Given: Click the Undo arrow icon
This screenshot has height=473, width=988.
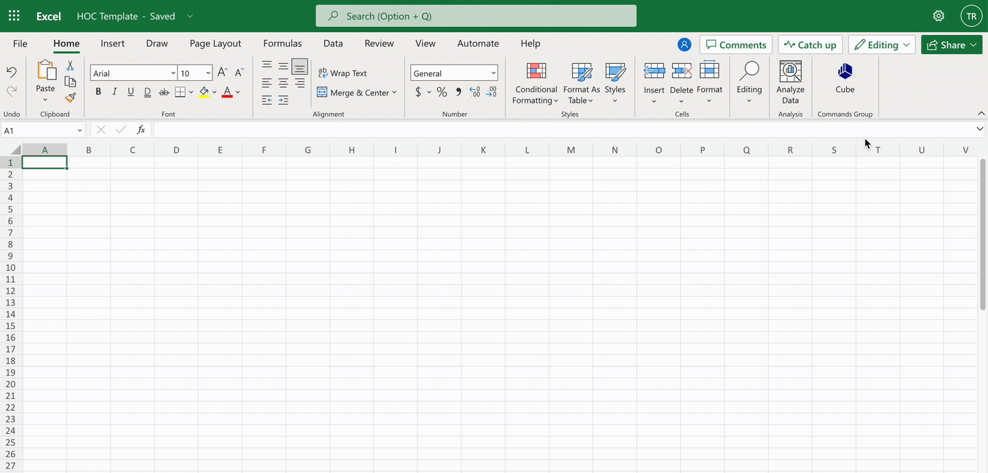Looking at the screenshot, I should [x=12, y=72].
